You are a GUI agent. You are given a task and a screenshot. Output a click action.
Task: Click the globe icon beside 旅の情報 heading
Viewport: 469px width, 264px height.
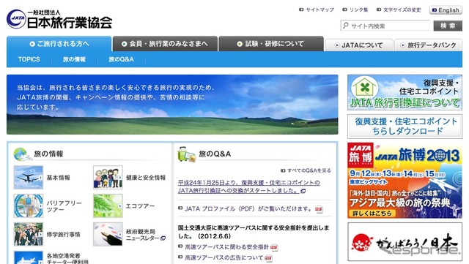[x=23, y=154]
